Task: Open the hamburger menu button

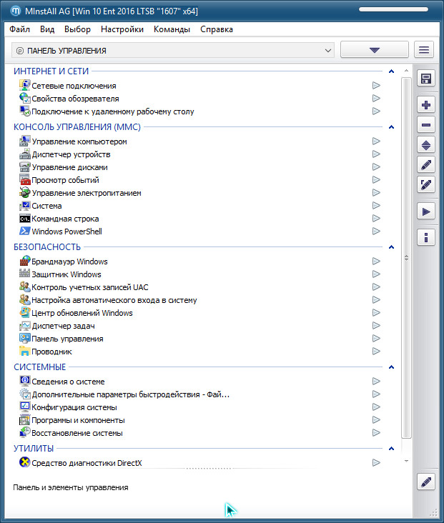Action: point(424,50)
